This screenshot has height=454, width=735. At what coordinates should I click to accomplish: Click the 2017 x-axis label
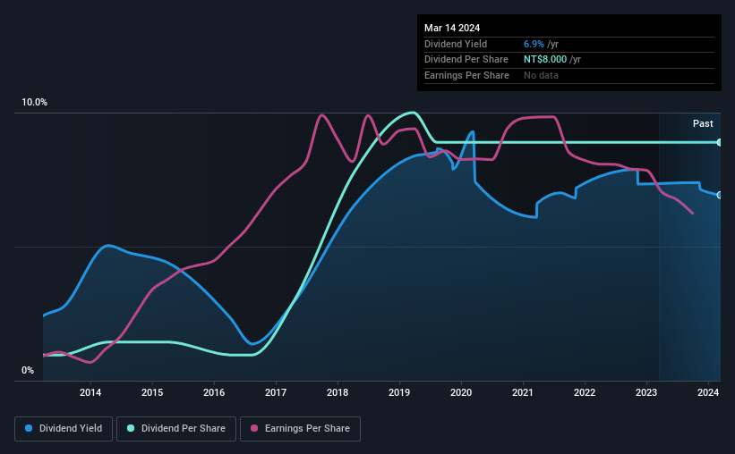(x=276, y=392)
